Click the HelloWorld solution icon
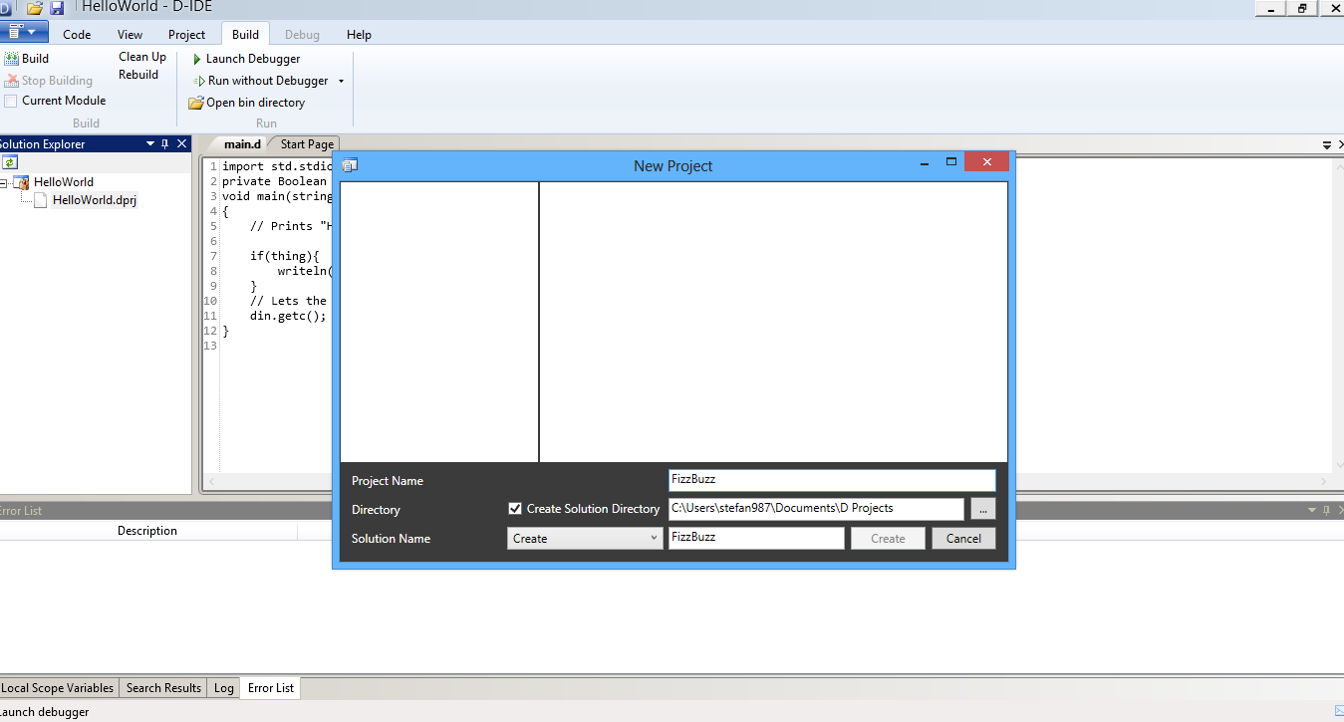The image size is (1344, 722). pos(21,182)
